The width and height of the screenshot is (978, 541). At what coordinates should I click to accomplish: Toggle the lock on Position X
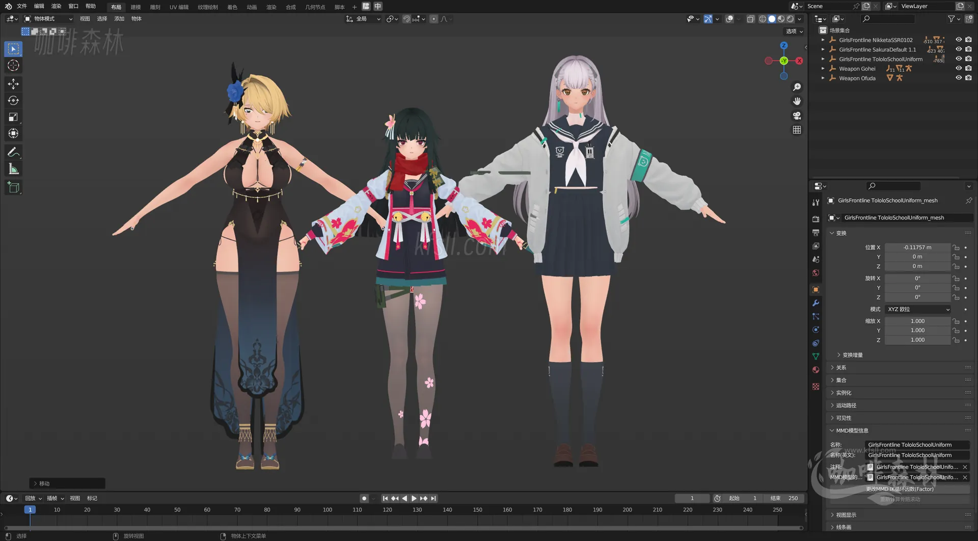tap(955, 248)
